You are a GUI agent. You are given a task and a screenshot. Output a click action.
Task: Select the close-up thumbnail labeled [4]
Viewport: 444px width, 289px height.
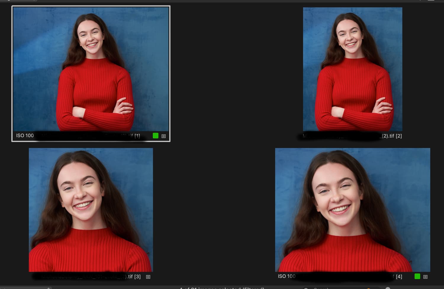pos(353,210)
